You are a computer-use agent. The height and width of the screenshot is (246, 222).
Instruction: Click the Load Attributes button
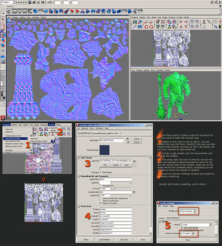tap(105, 239)
